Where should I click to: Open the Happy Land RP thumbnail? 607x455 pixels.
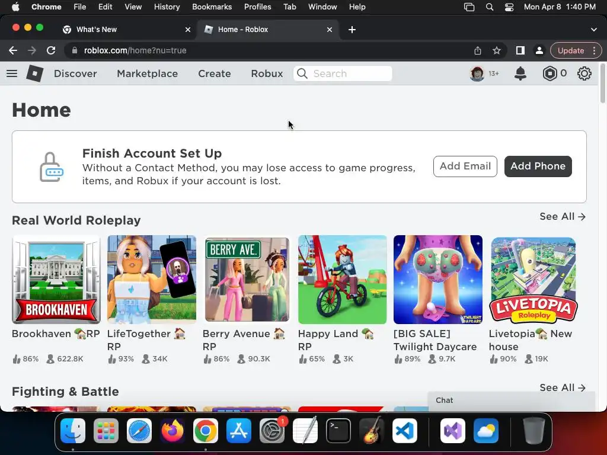342,280
